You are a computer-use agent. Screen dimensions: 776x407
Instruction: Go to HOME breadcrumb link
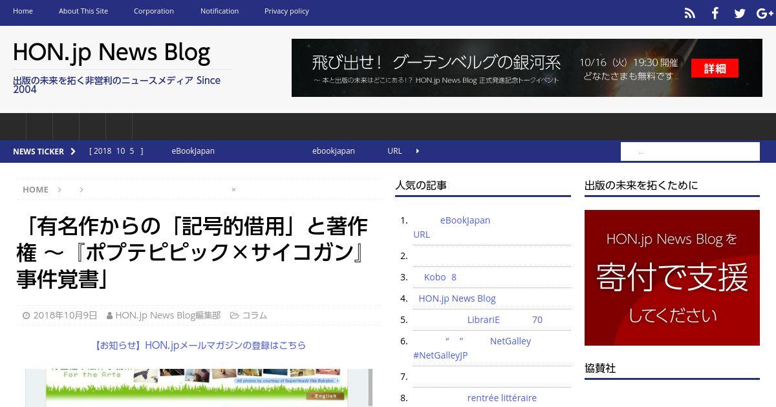click(36, 189)
